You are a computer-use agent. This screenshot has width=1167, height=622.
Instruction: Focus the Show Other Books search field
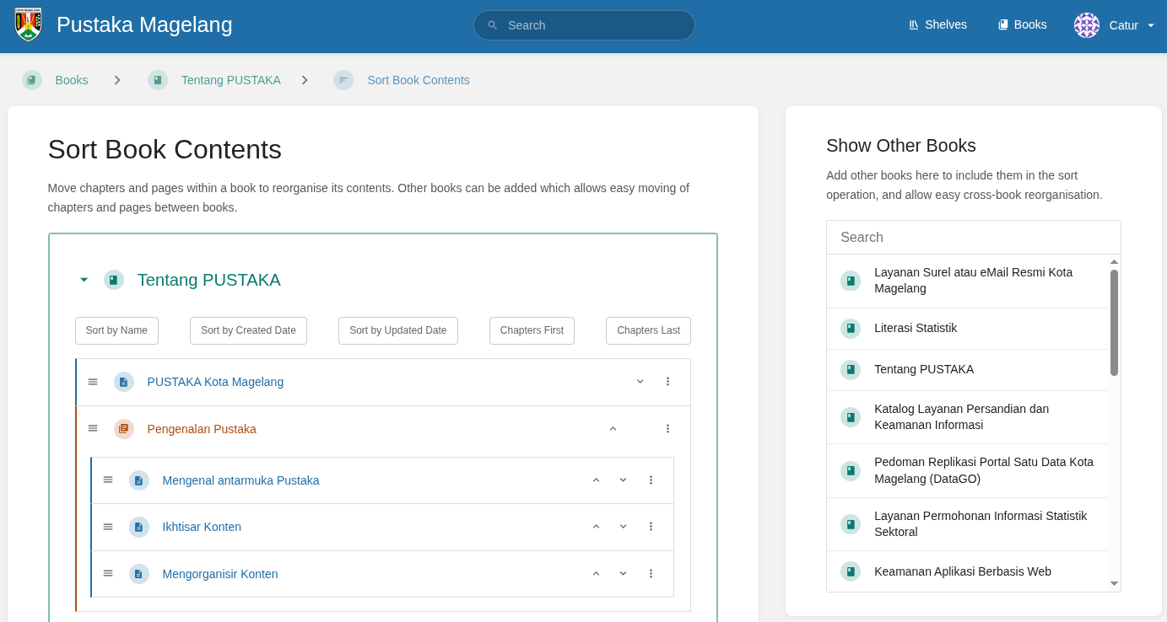(x=973, y=238)
